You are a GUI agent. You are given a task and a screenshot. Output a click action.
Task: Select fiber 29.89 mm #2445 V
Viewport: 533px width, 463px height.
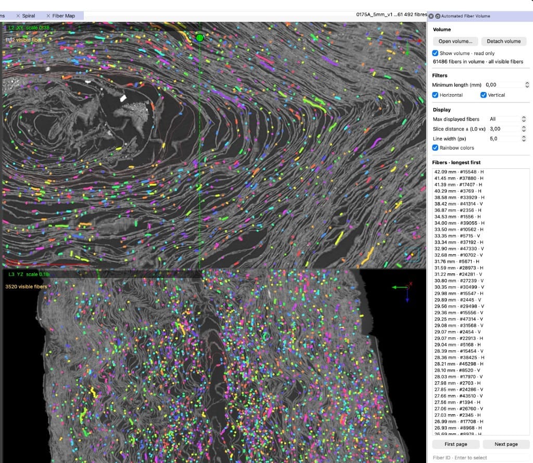point(480,300)
